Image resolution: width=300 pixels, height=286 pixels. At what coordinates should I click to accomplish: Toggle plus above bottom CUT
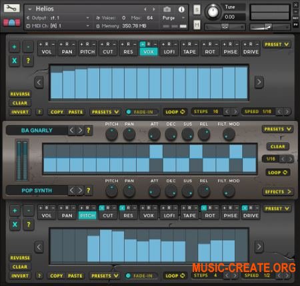102,208
